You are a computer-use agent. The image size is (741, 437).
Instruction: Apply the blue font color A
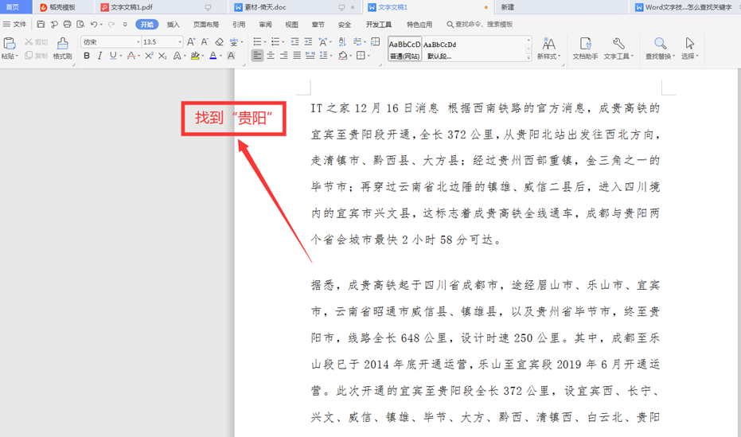(x=213, y=56)
